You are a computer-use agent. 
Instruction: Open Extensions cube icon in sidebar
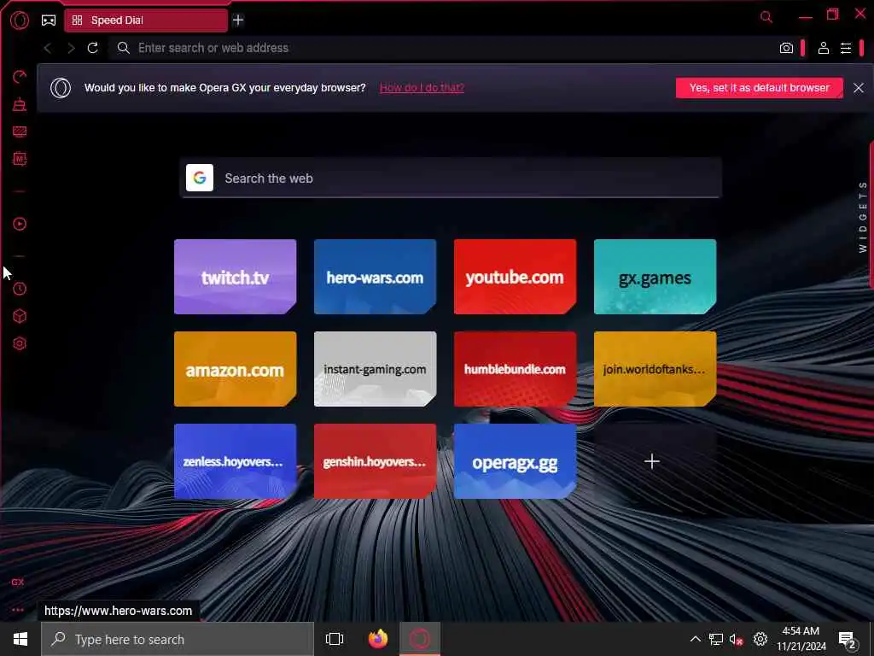click(20, 316)
